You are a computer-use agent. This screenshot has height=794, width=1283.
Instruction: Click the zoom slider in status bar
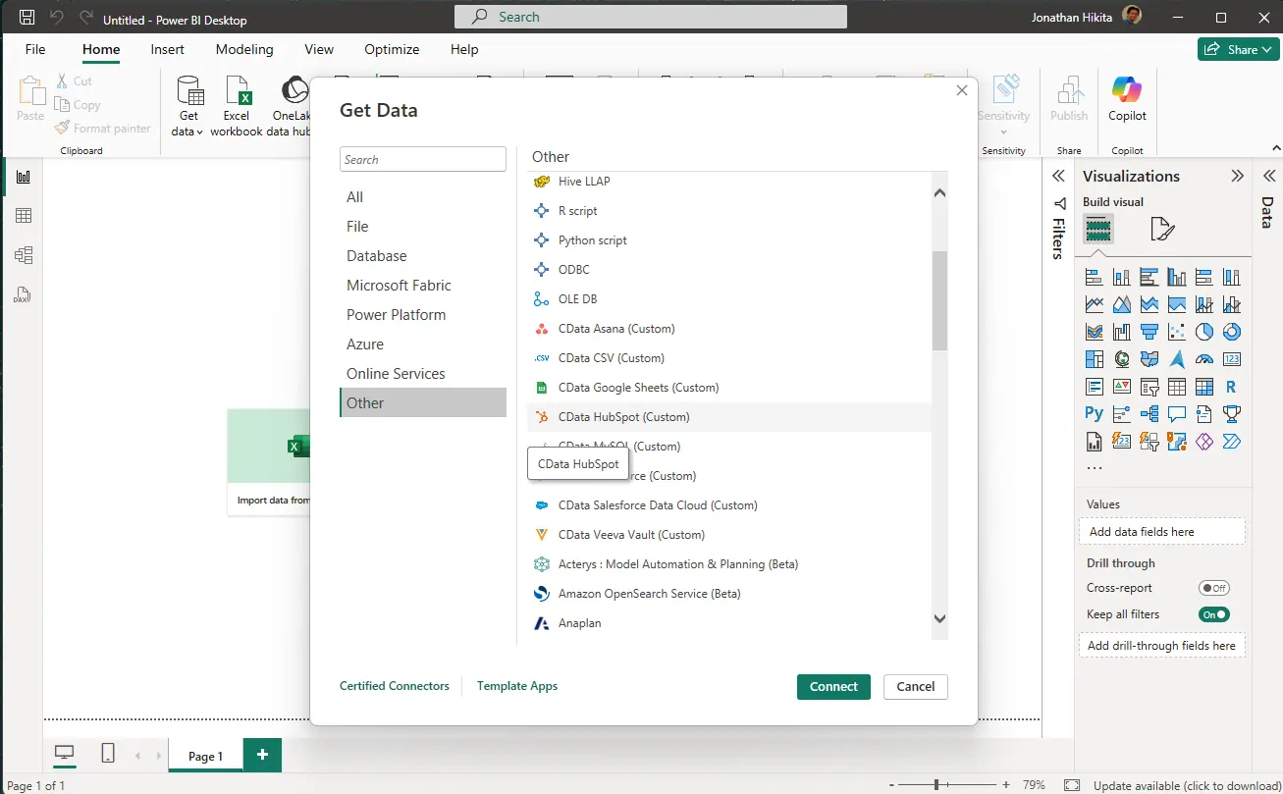[936, 785]
